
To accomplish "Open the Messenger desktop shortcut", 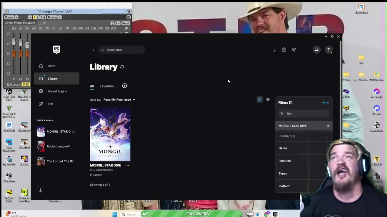I will click(x=376, y=93).
